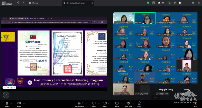Click the Share screen button
Image resolution: width=202 pixels, height=108 pixels.
(x=117, y=104)
